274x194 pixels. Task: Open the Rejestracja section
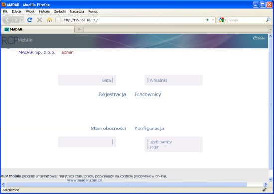point(112,94)
